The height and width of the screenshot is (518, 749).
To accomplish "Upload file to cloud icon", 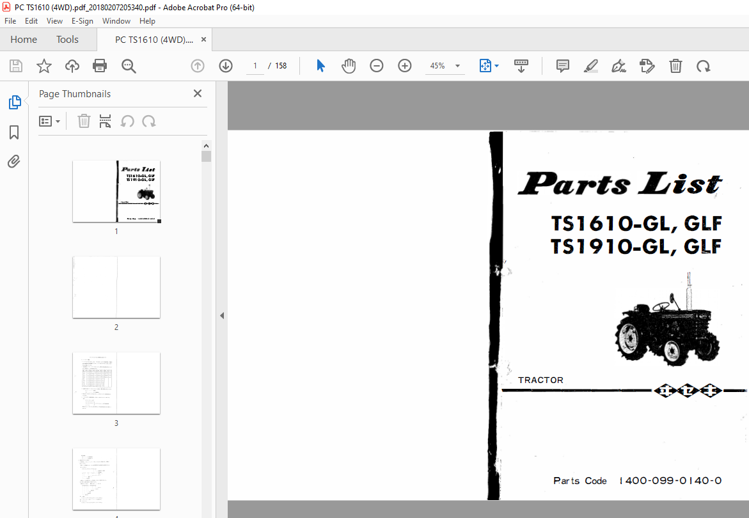I will point(72,66).
